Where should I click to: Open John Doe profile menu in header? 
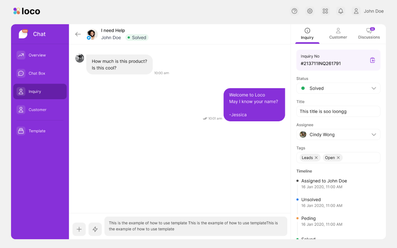point(368,11)
